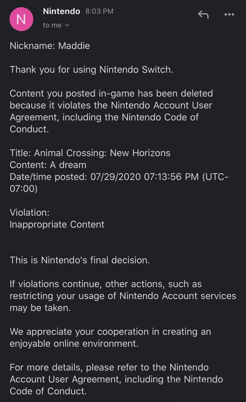Click the "Content: A dream" line
Viewport: 246px width, 402px height.
click(x=48, y=165)
